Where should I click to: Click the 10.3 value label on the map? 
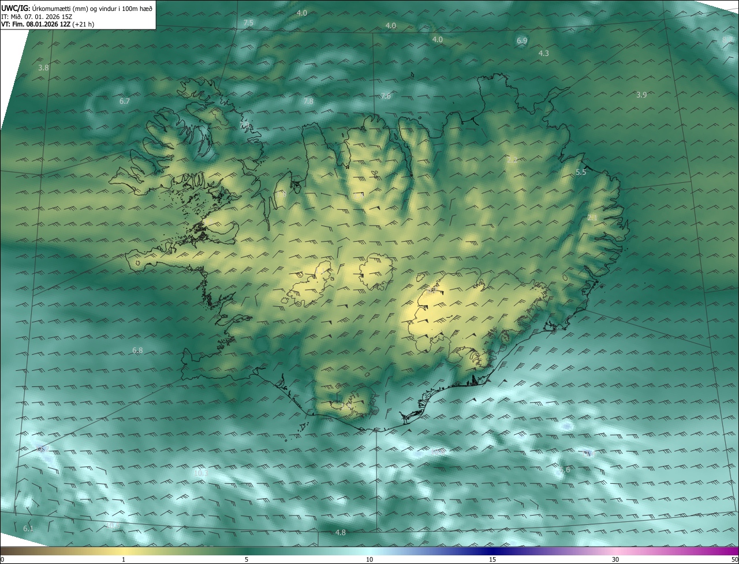200,473
